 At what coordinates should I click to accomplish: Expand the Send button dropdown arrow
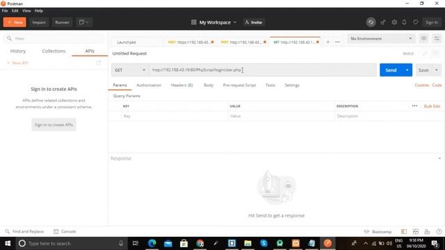click(407, 70)
